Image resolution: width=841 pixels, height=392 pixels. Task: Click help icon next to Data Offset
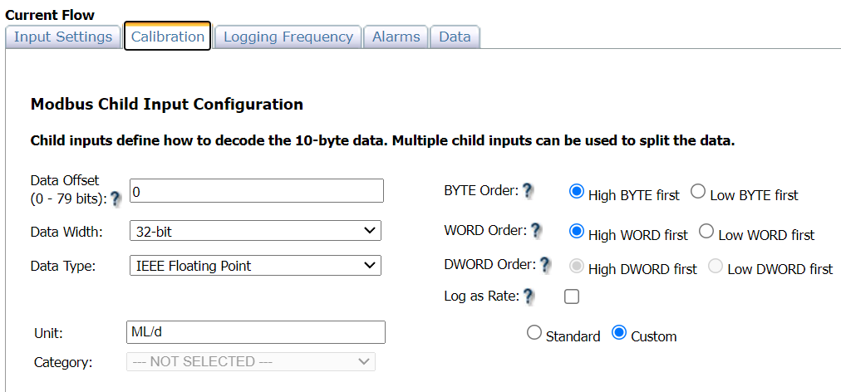point(116,198)
